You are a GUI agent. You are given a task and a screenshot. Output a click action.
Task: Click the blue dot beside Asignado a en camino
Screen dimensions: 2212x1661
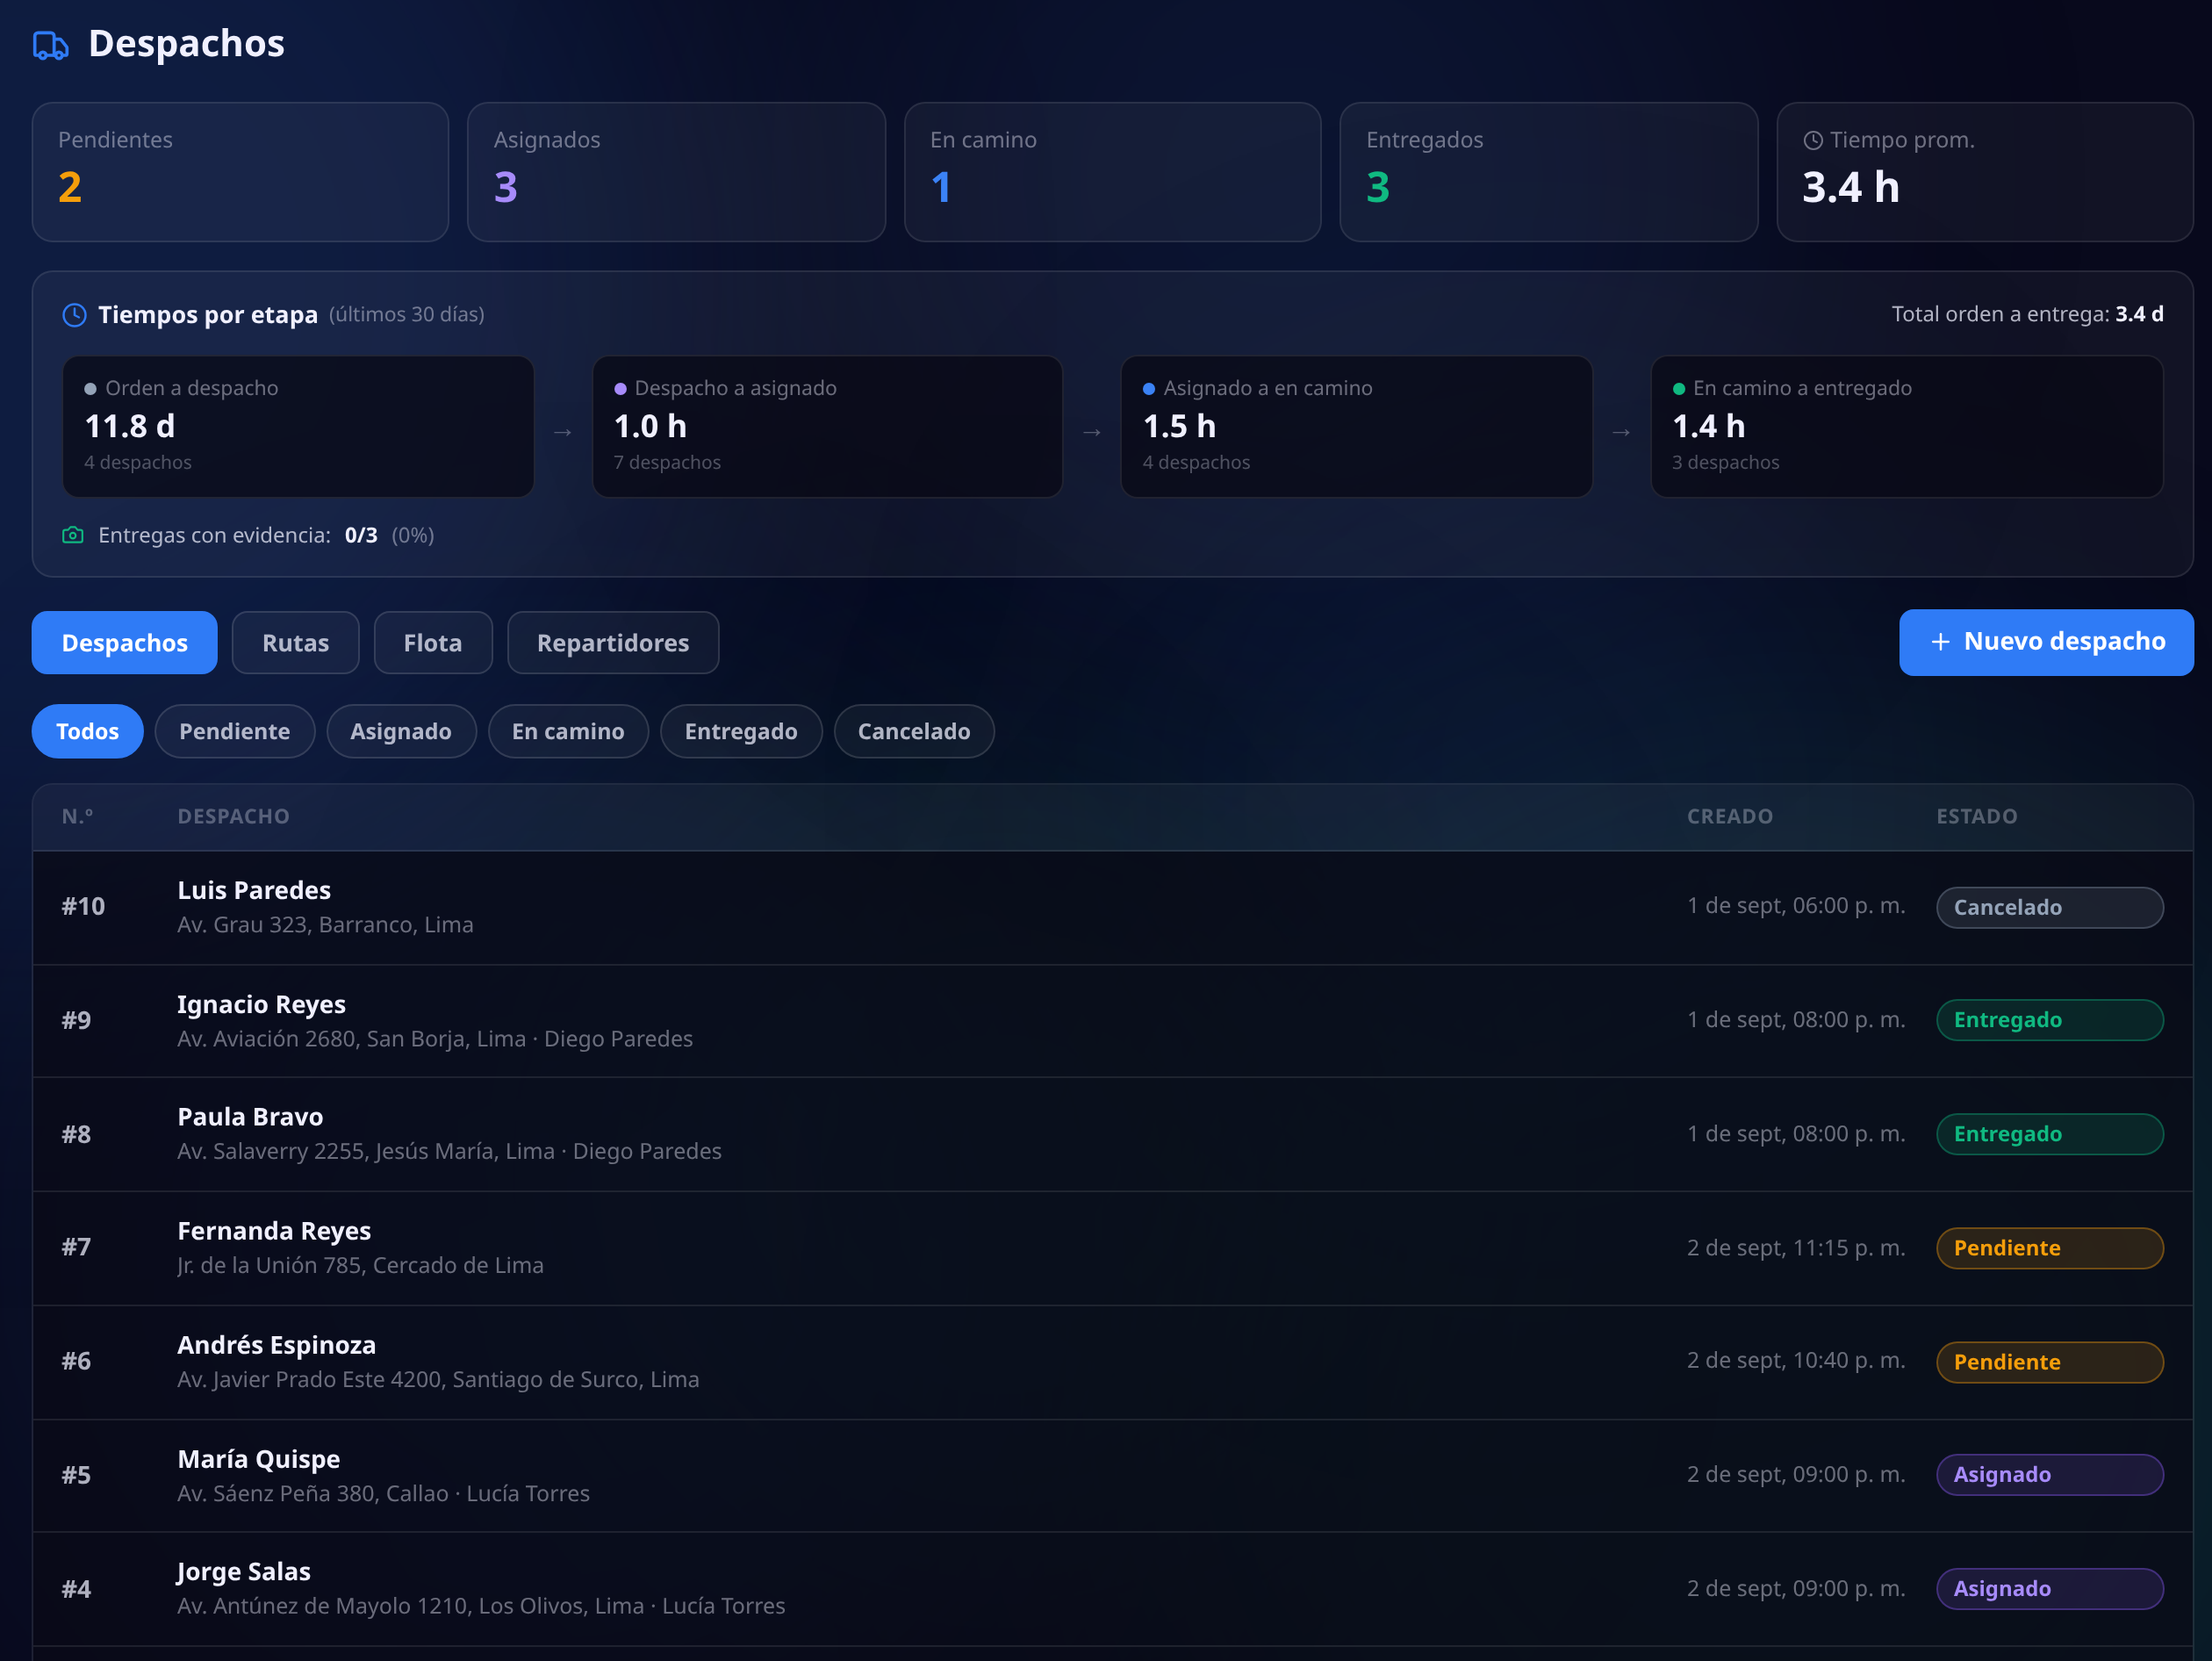(1149, 389)
